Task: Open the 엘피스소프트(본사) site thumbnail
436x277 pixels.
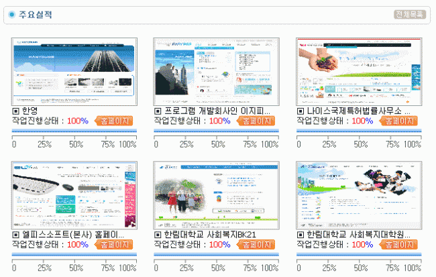Action: (74, 195)
